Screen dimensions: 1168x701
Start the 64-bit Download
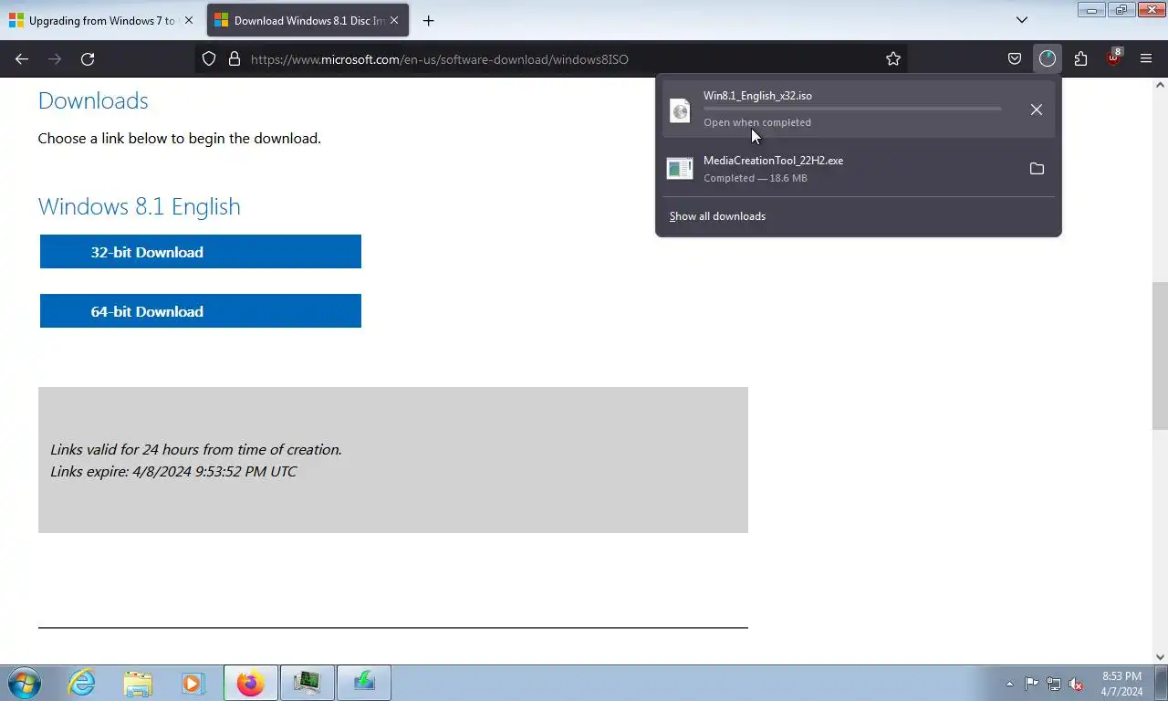201,311
